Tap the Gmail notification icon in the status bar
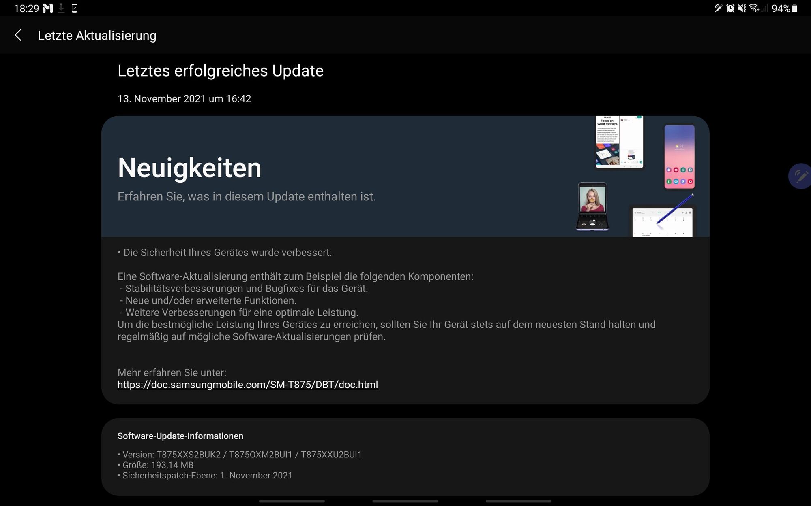The height and width of the screenshot is (506, 811). tap(48, 9)
